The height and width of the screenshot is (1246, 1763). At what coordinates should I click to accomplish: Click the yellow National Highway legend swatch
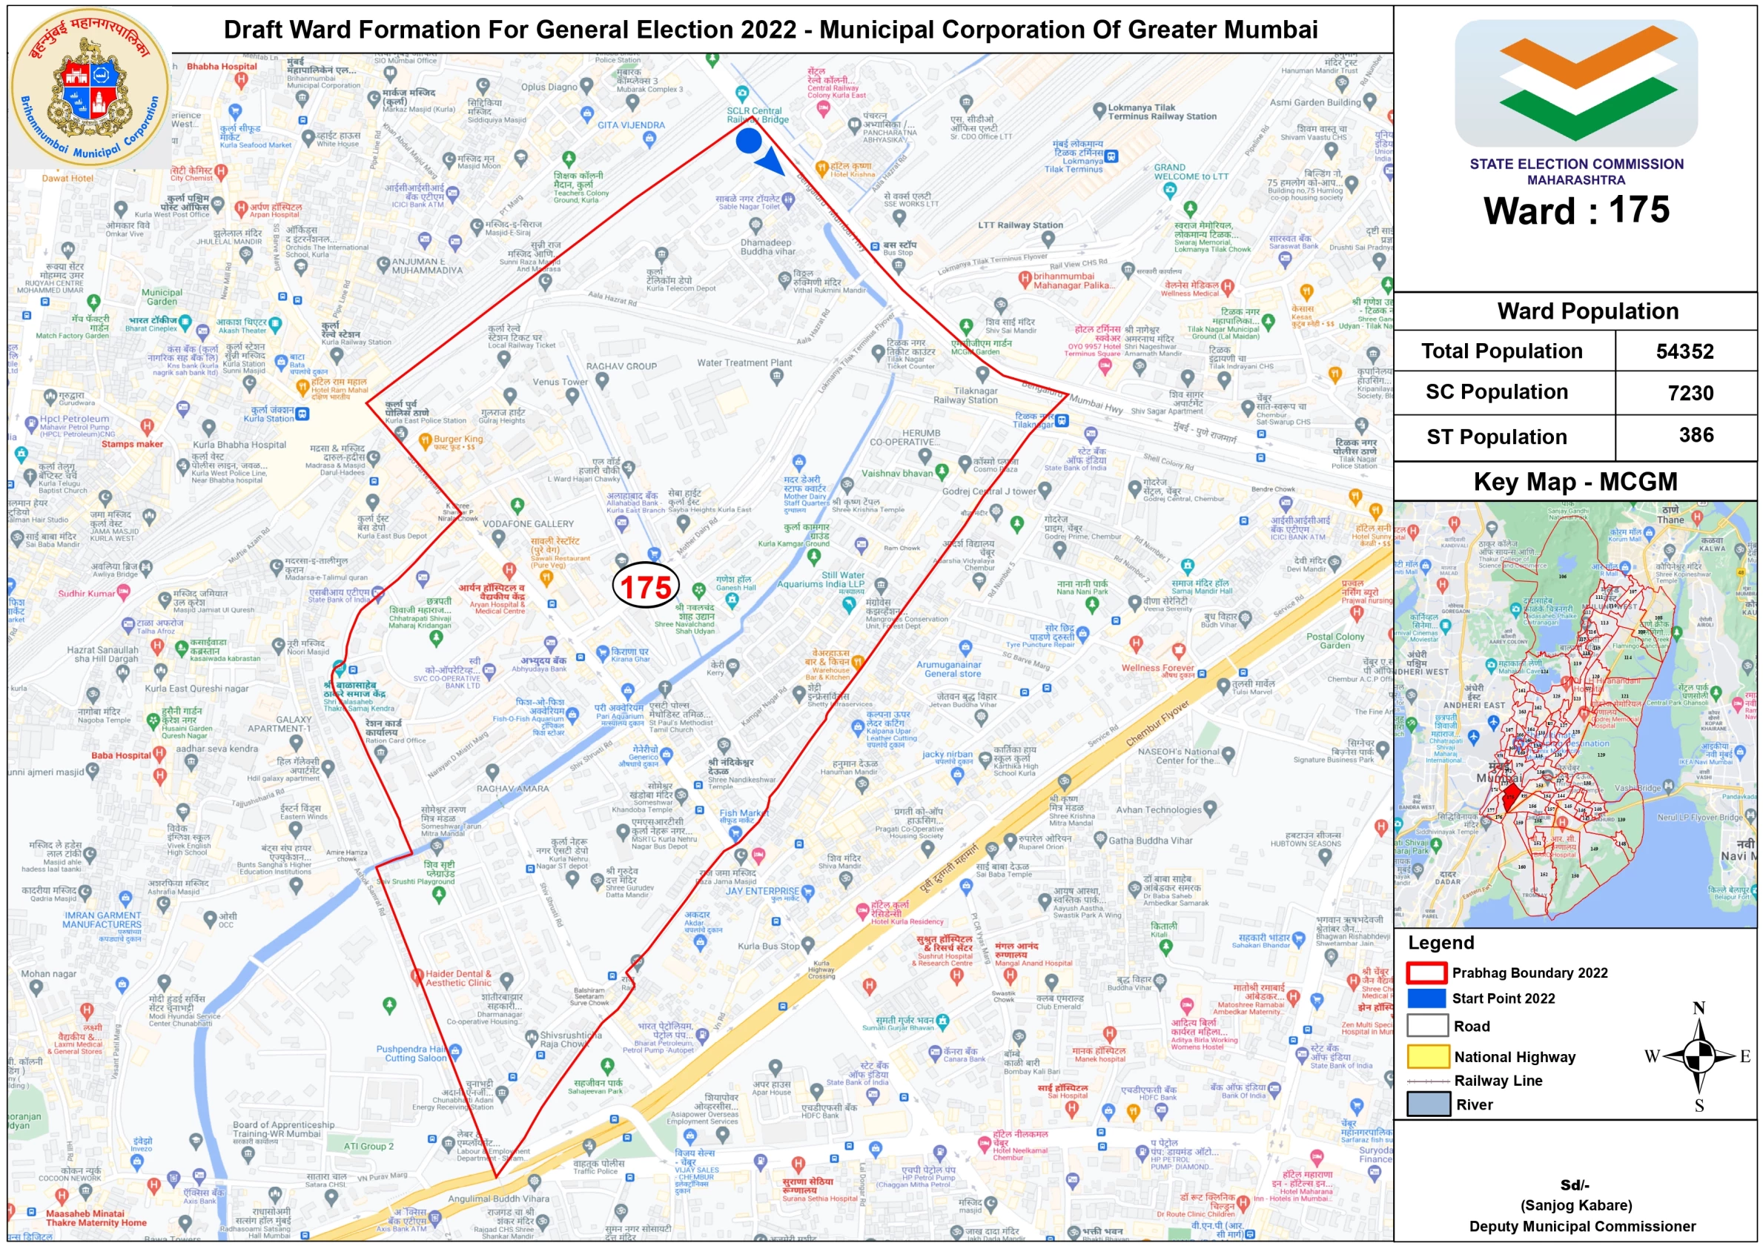point(1426,1056)
